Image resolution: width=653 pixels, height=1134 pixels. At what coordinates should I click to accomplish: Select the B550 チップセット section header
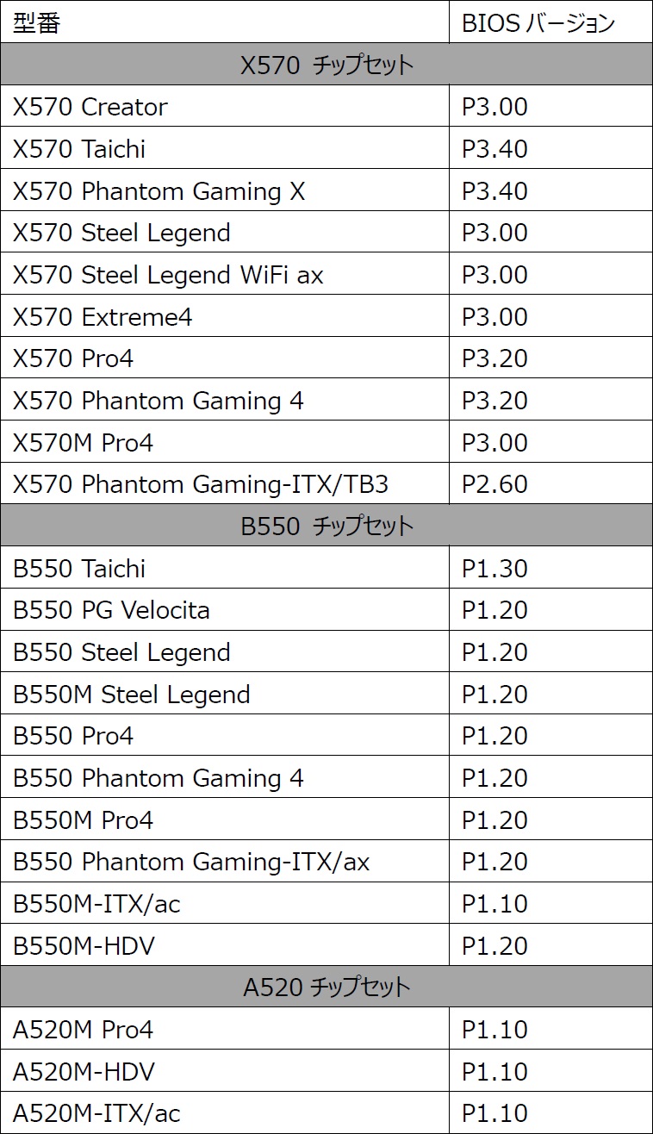326,526
